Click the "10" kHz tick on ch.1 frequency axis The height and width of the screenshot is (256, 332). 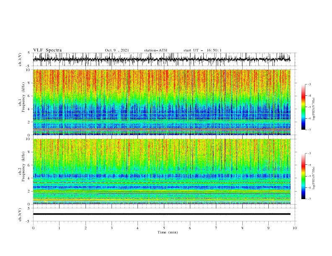click(x=28, y=70)
